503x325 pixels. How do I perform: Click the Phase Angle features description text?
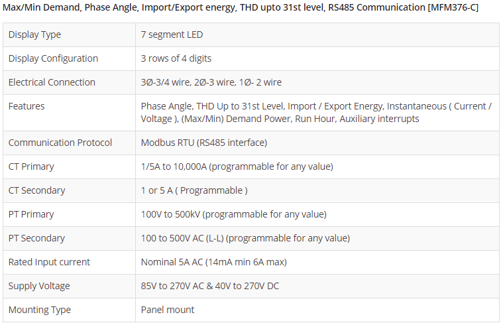point(316,112)
